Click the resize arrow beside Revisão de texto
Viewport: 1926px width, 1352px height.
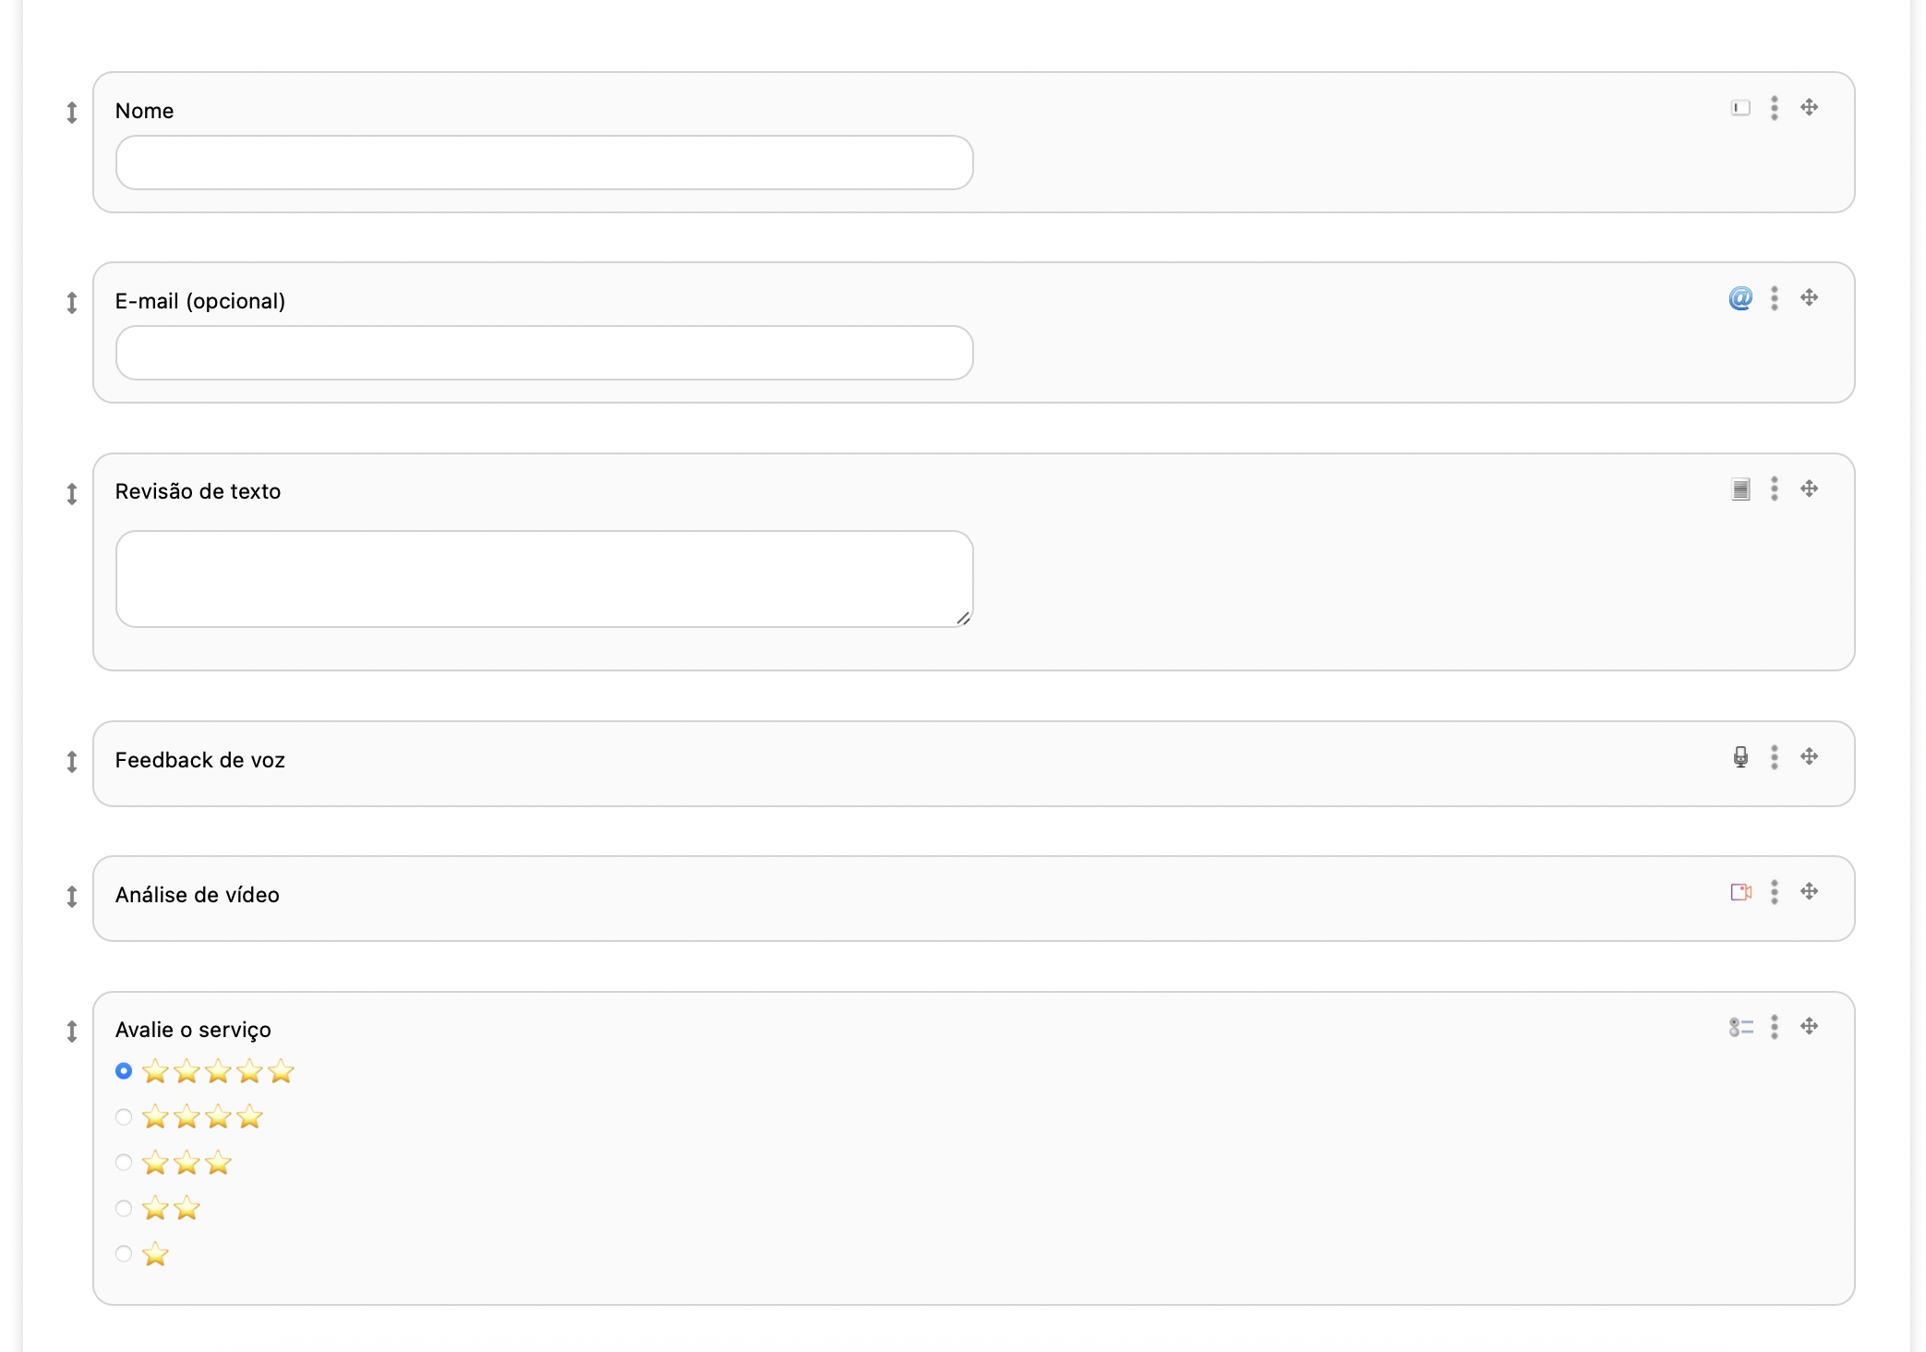pos(72,494)
